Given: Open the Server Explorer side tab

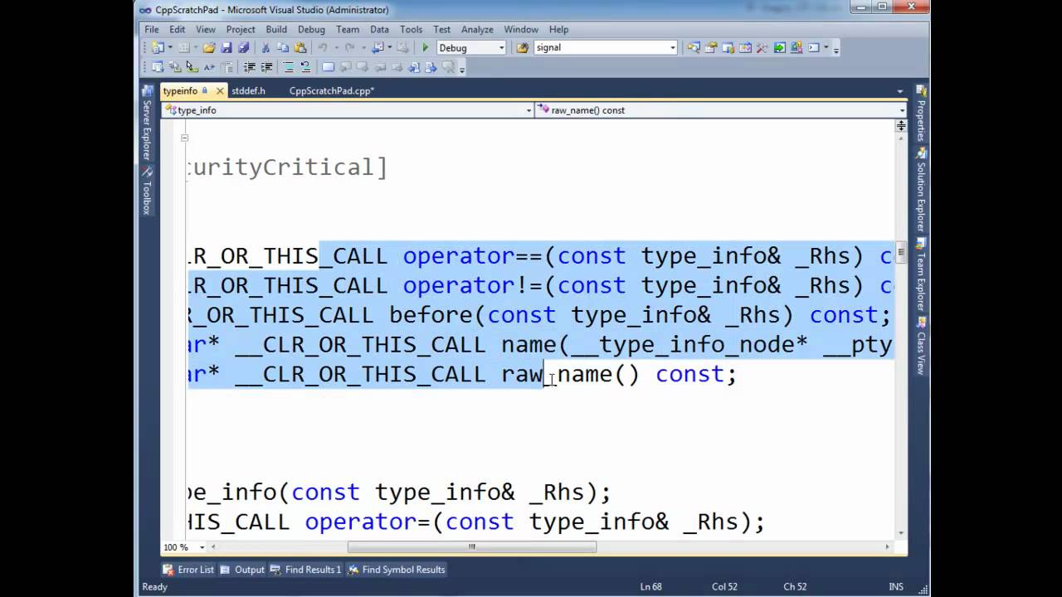Looking at the screenshot, I should (147, 124).
